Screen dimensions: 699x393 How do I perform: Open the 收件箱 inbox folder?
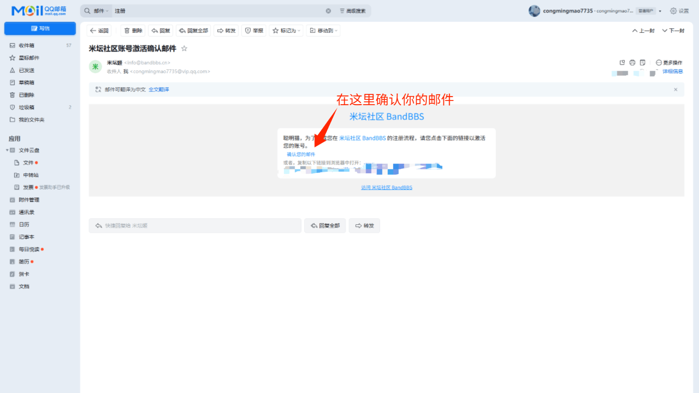click(x=27, y=45)
